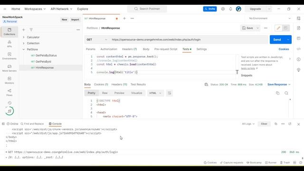Open the Environments sidebar panel

(x=9, y=56)
